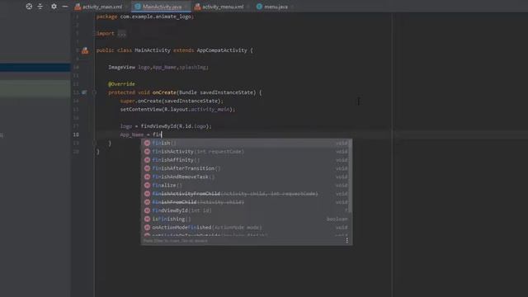Click the related XML file gutter icon
The height and width of the screenshot is (297, 528).
point(85,50)
